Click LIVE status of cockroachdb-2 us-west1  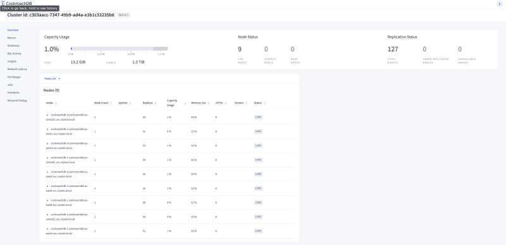(258, 131)
